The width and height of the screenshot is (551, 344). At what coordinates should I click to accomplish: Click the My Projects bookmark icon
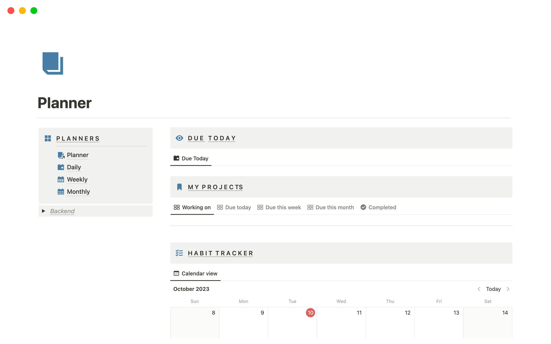(179, 187)
